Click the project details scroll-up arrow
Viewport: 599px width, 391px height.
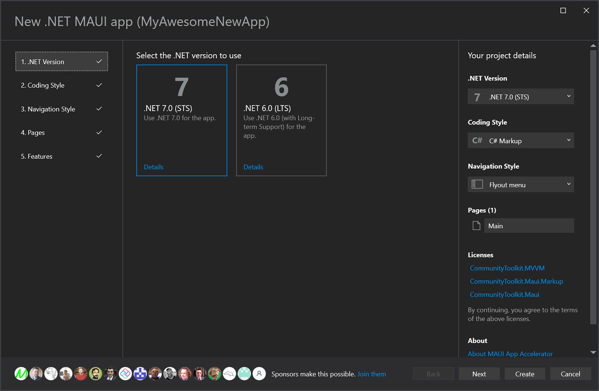(x=593, y=45)
